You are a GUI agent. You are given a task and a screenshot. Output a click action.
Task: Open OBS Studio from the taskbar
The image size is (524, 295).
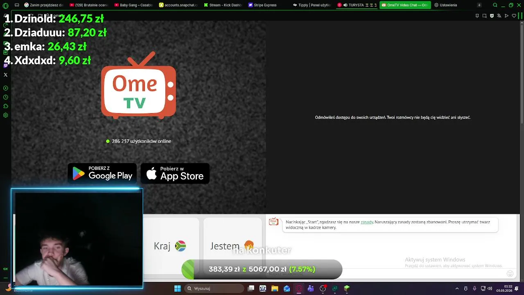323,288
